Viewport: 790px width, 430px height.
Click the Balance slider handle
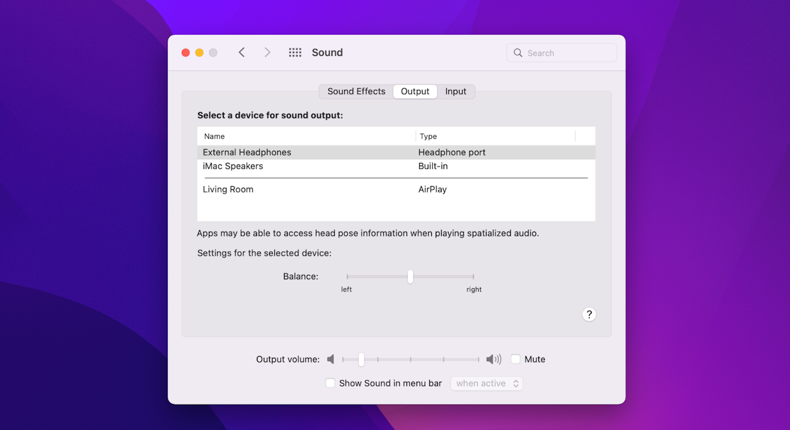point(410,277)
